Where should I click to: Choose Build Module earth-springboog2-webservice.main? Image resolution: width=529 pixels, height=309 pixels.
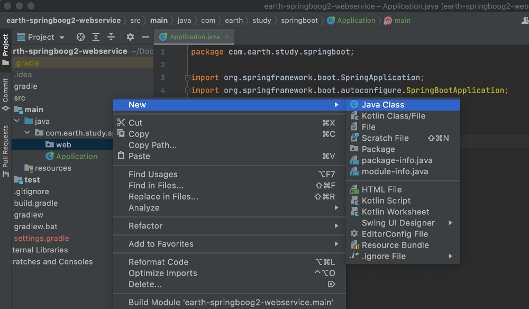229,303
